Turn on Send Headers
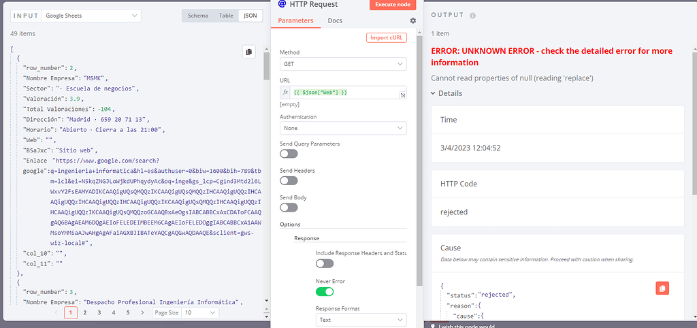Image resolution: width=697 pixels, height=328 pixels. point(289,180)
